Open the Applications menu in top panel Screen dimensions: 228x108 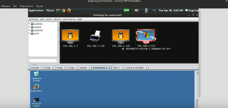tap(36, 11)
